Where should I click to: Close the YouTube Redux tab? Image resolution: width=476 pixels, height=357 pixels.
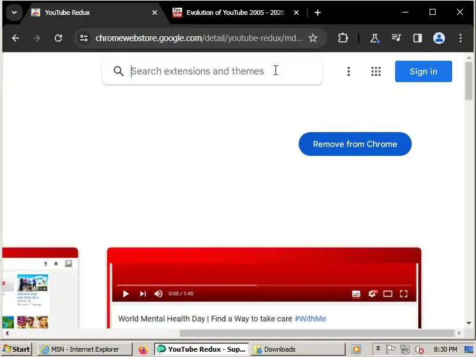[x=155, y=12]
